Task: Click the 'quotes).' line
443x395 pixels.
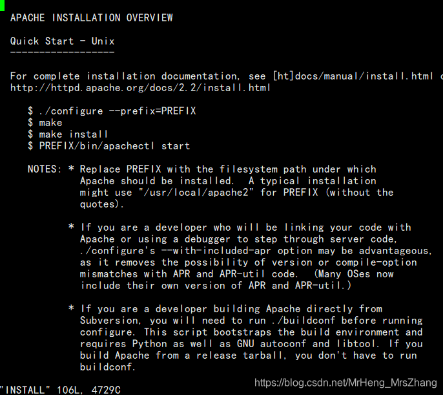Action: [102, 204]
